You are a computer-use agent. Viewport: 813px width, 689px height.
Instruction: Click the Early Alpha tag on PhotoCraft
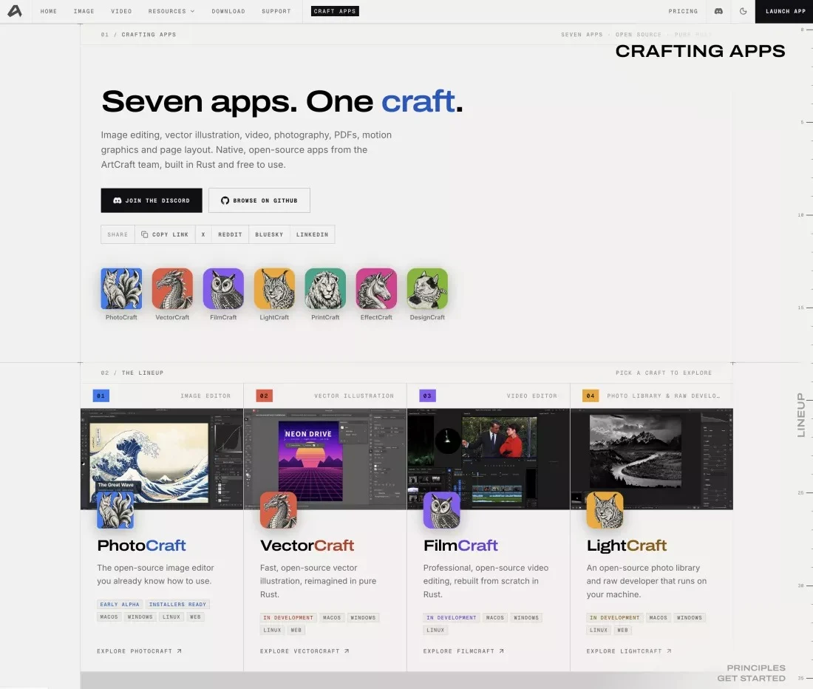(120, 605)
